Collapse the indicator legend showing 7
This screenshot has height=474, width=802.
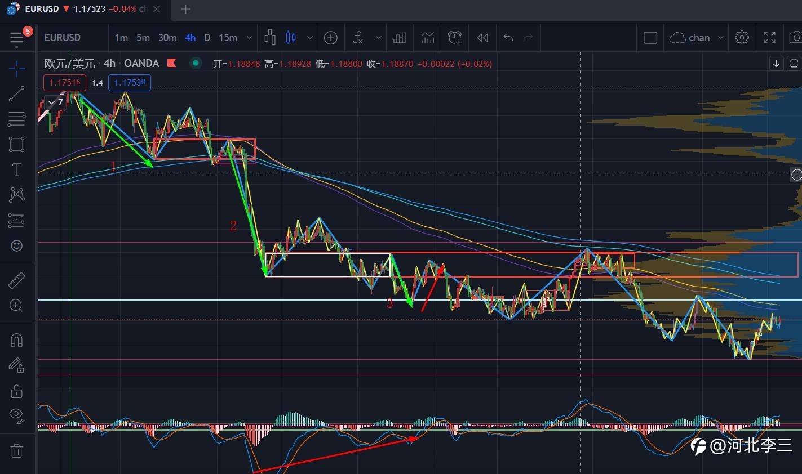tap(55, 102)
